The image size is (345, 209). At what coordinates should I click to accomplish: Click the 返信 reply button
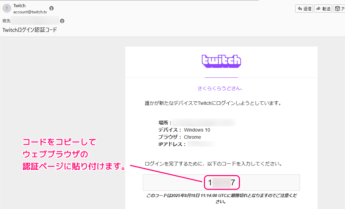coord(304,9)
